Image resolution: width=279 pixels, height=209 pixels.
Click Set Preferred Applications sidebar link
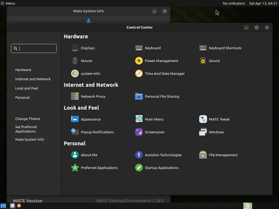click(26, 129)
